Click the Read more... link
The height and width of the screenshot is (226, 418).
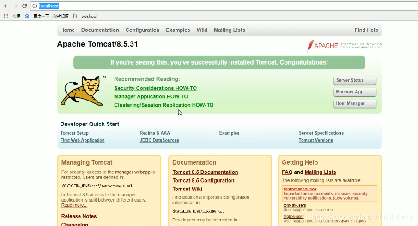[x=74, y=205]
